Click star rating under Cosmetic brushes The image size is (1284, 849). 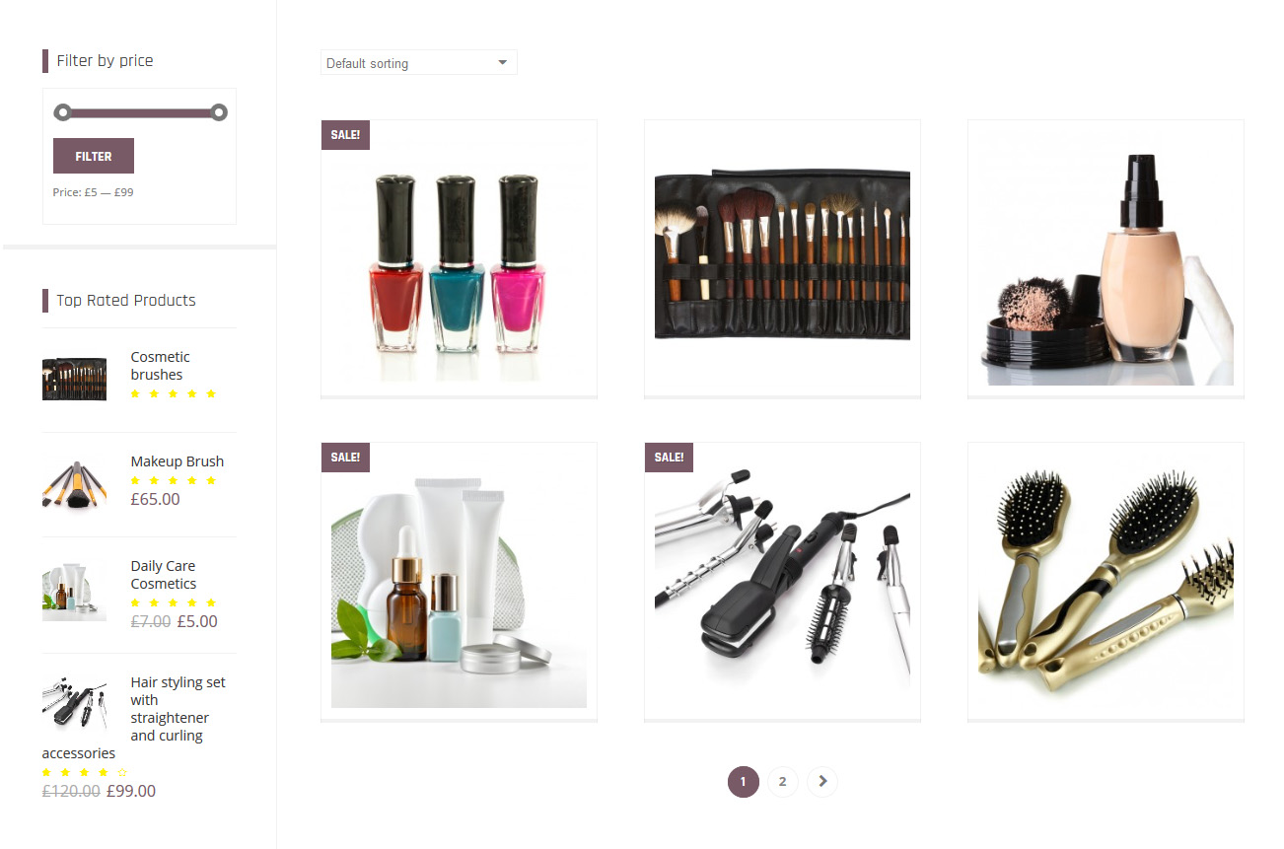pos(174,394)
